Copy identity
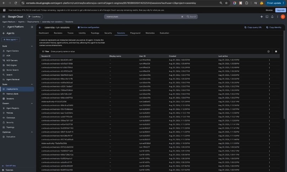Screen dimensions: 287x172 pos(273,27)
